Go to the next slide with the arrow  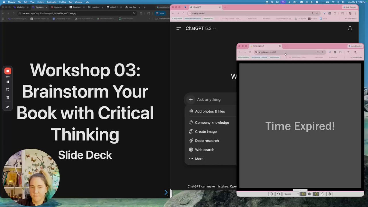[x=166, y=193]
